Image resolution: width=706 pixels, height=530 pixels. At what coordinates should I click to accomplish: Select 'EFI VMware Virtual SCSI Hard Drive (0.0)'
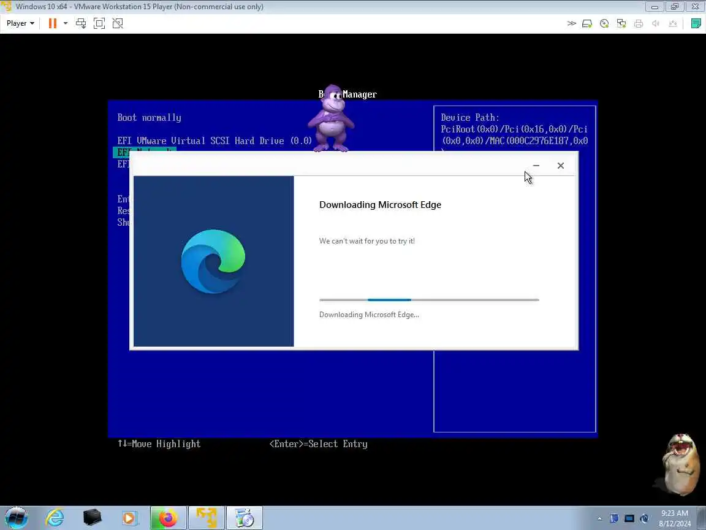[x=214, y=140]
